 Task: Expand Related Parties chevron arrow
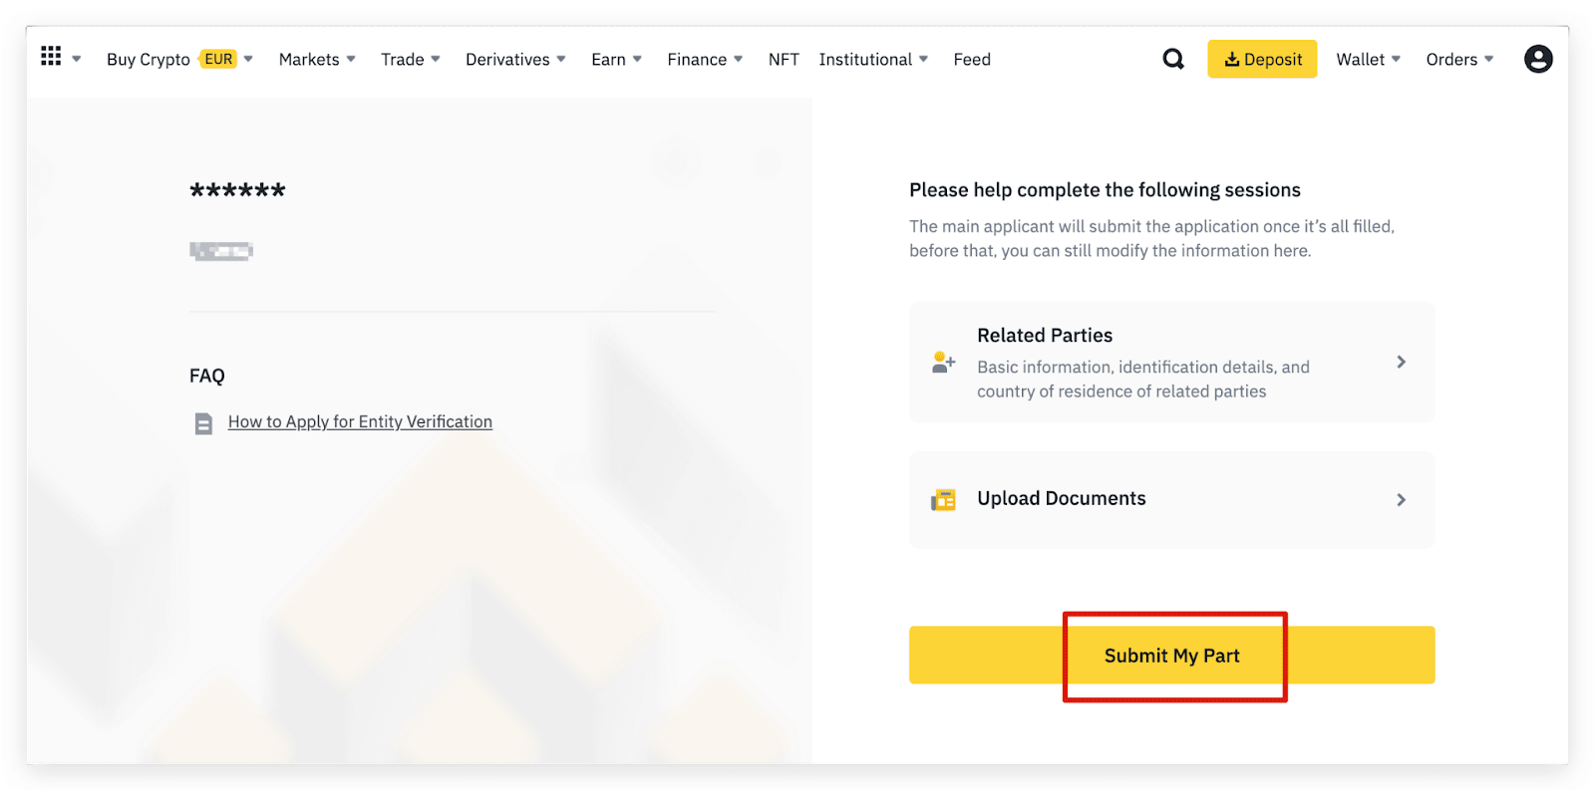(1401, 363)
